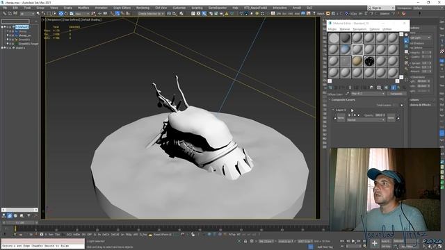The image size is (445, 250).
Task: Click right None mask button in Layer 1
Action: [391, 117]
